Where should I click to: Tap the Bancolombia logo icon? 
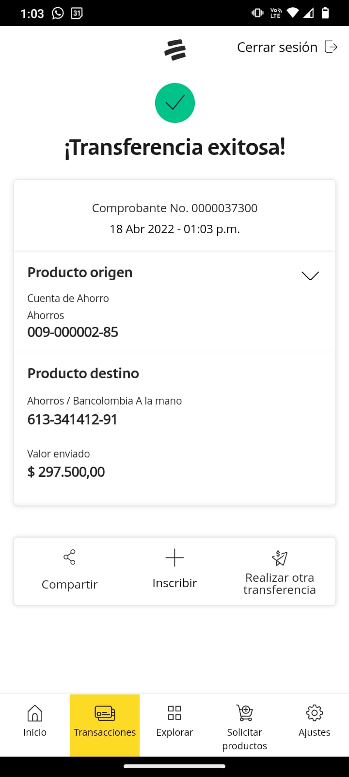tap(175, 50)
